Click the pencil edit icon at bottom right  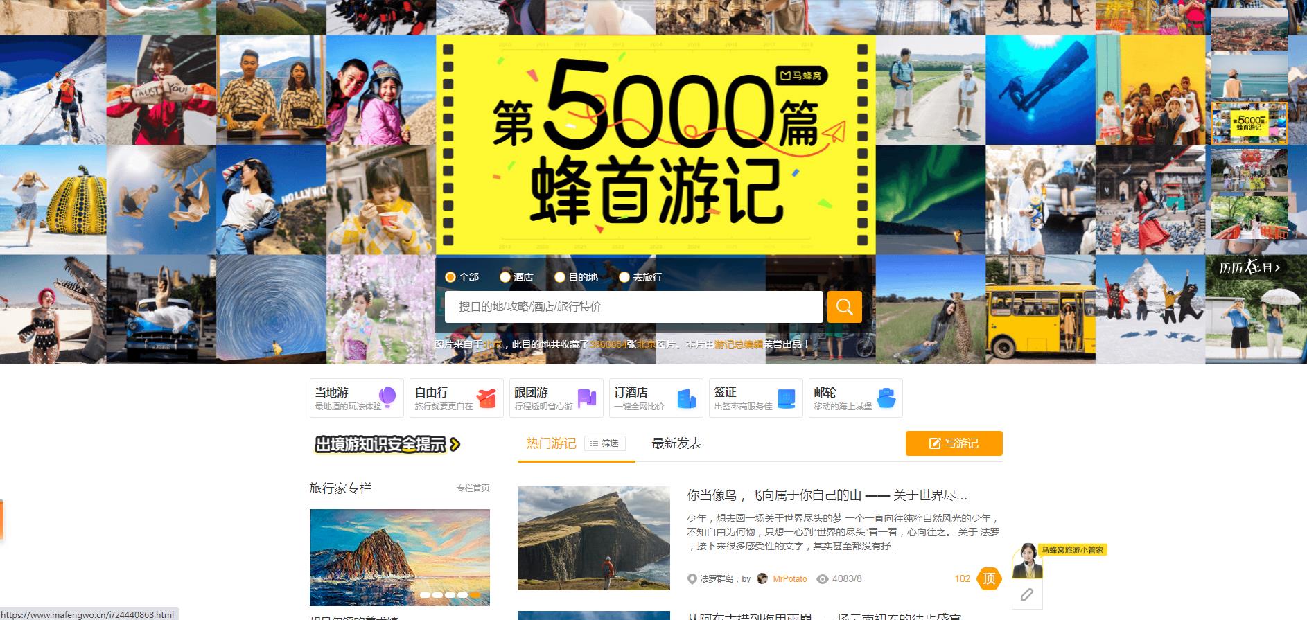pos(1027,594)
